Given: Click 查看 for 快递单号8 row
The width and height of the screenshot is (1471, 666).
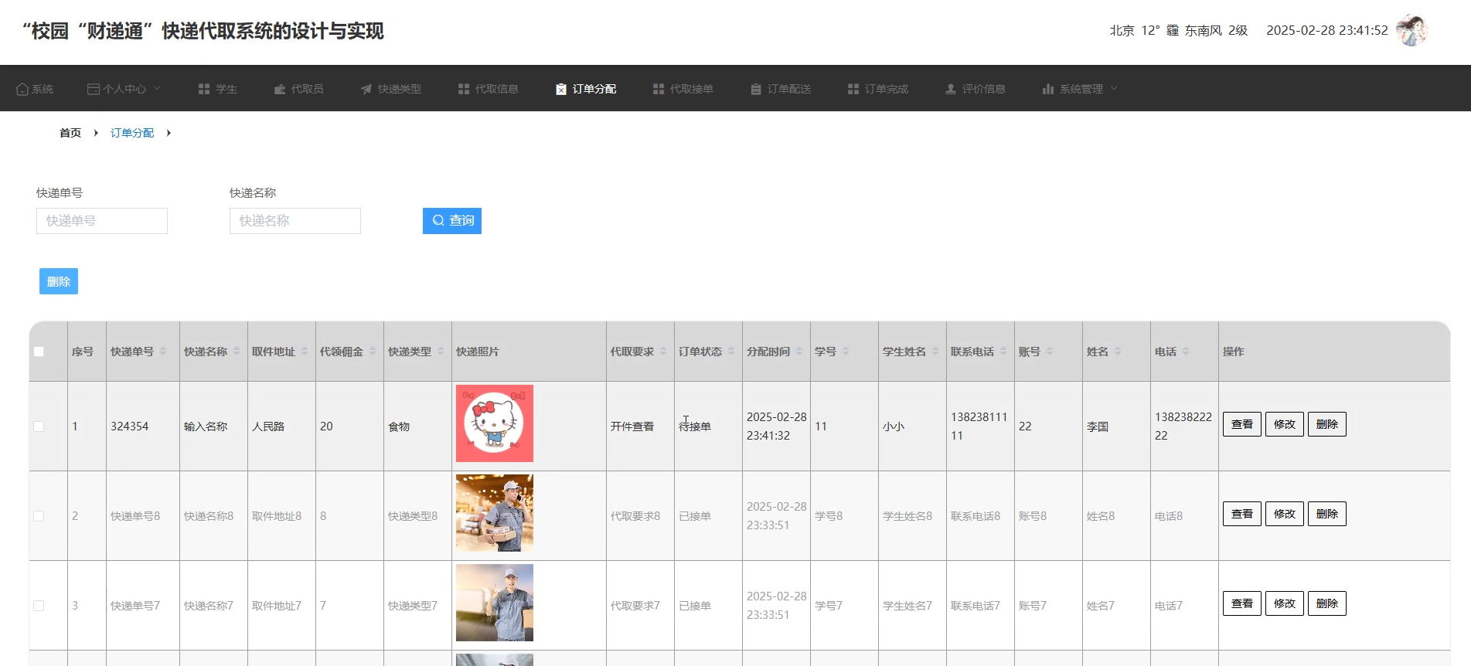Looking at the screenshot, I should coord(1242,514).
